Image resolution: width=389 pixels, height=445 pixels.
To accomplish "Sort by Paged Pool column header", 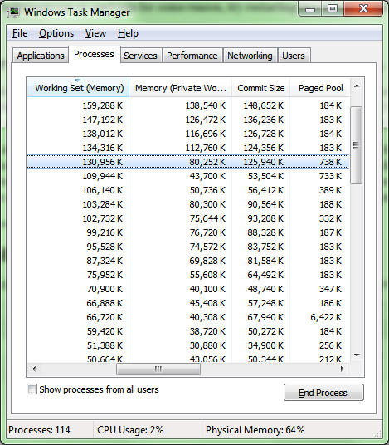I will 320,88.
